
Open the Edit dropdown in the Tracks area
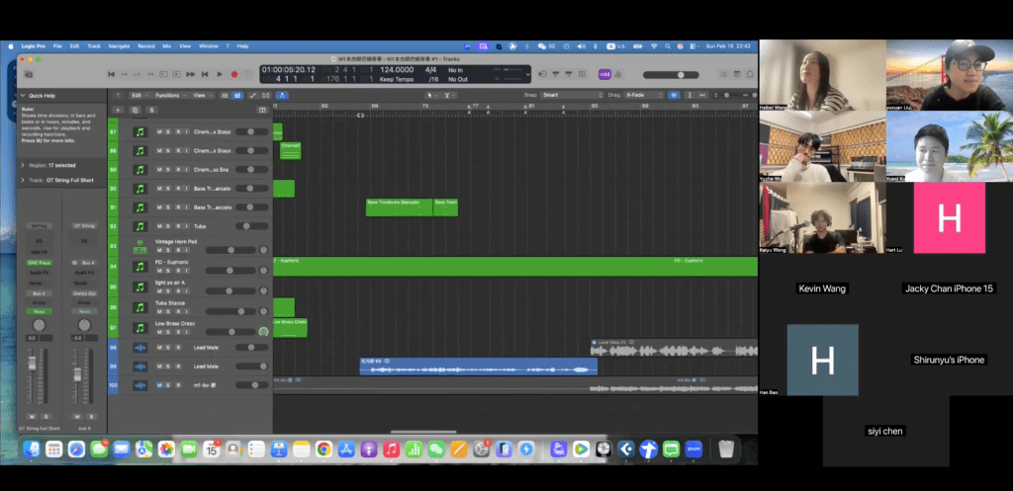138,96
